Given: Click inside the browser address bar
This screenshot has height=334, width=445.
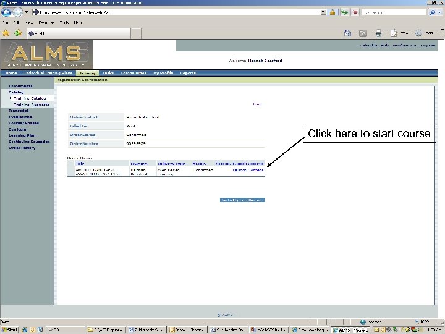Looking at the screenshot, I should tap(176, 12).
